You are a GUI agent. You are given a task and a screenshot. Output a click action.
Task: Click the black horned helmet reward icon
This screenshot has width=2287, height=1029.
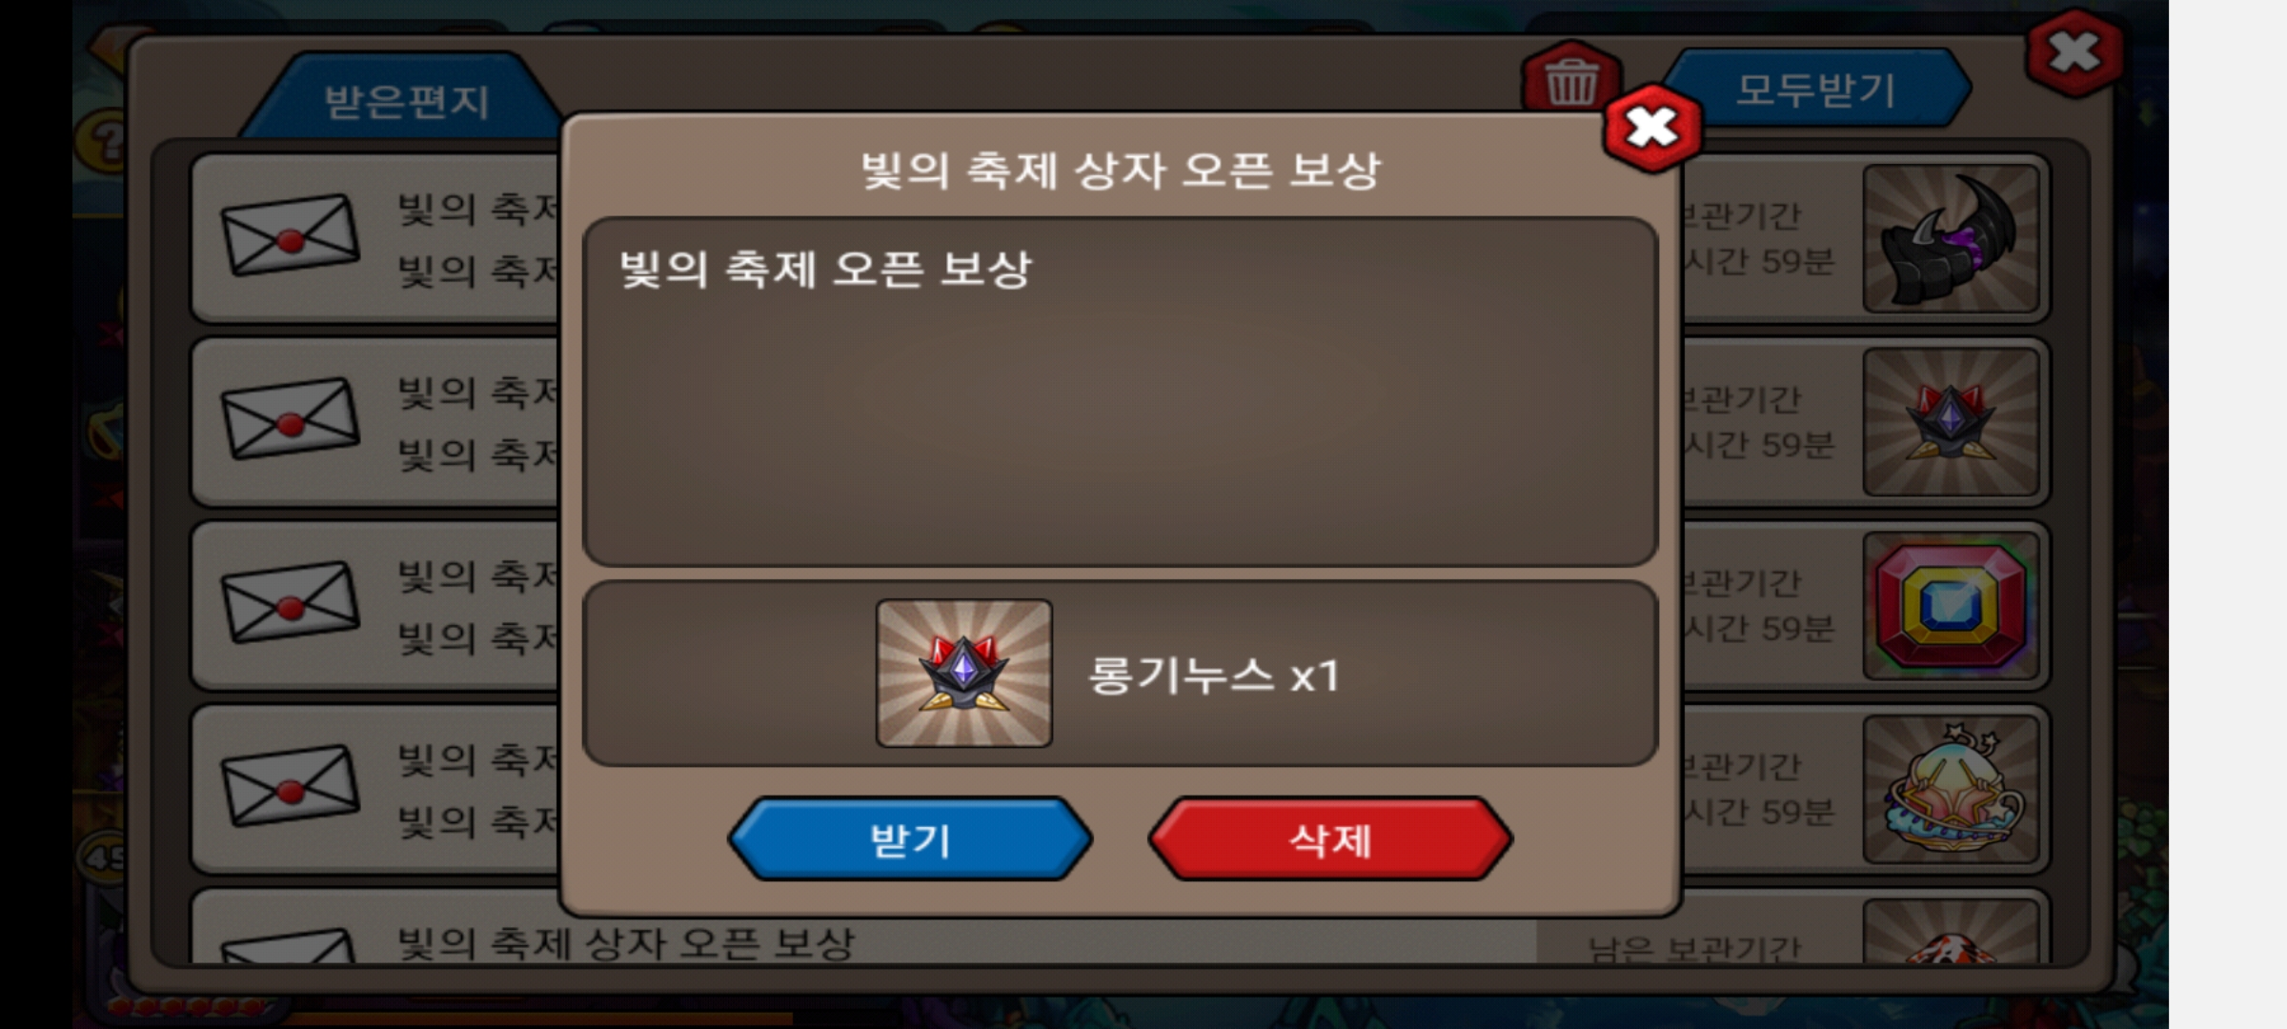[1951, 238]
